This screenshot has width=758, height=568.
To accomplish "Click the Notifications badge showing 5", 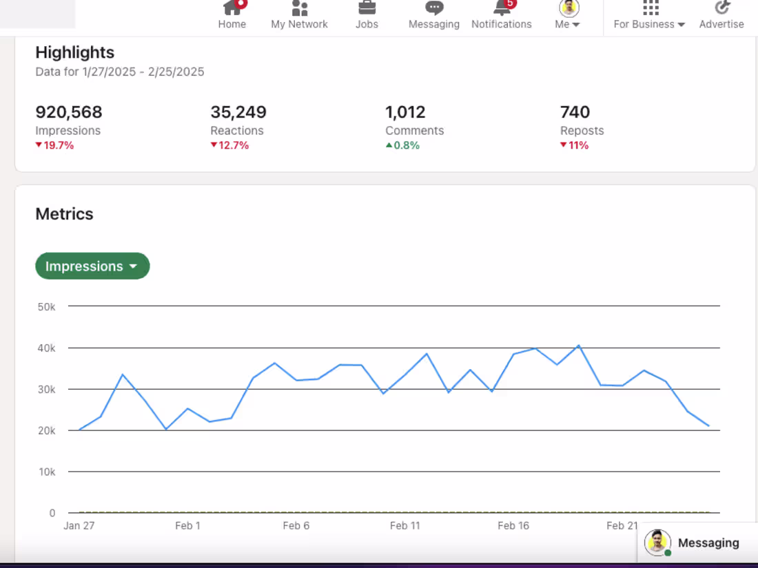I will 511,3.
